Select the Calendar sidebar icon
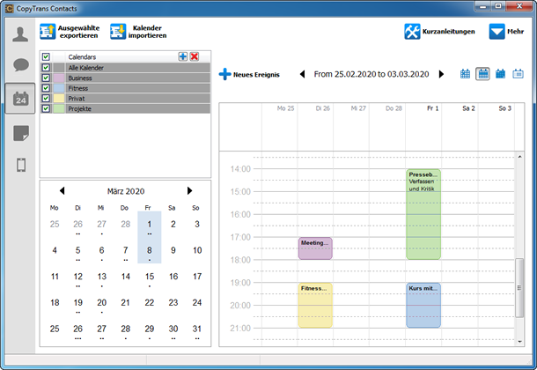Viewport: 537px width, 370px height. 20,99
